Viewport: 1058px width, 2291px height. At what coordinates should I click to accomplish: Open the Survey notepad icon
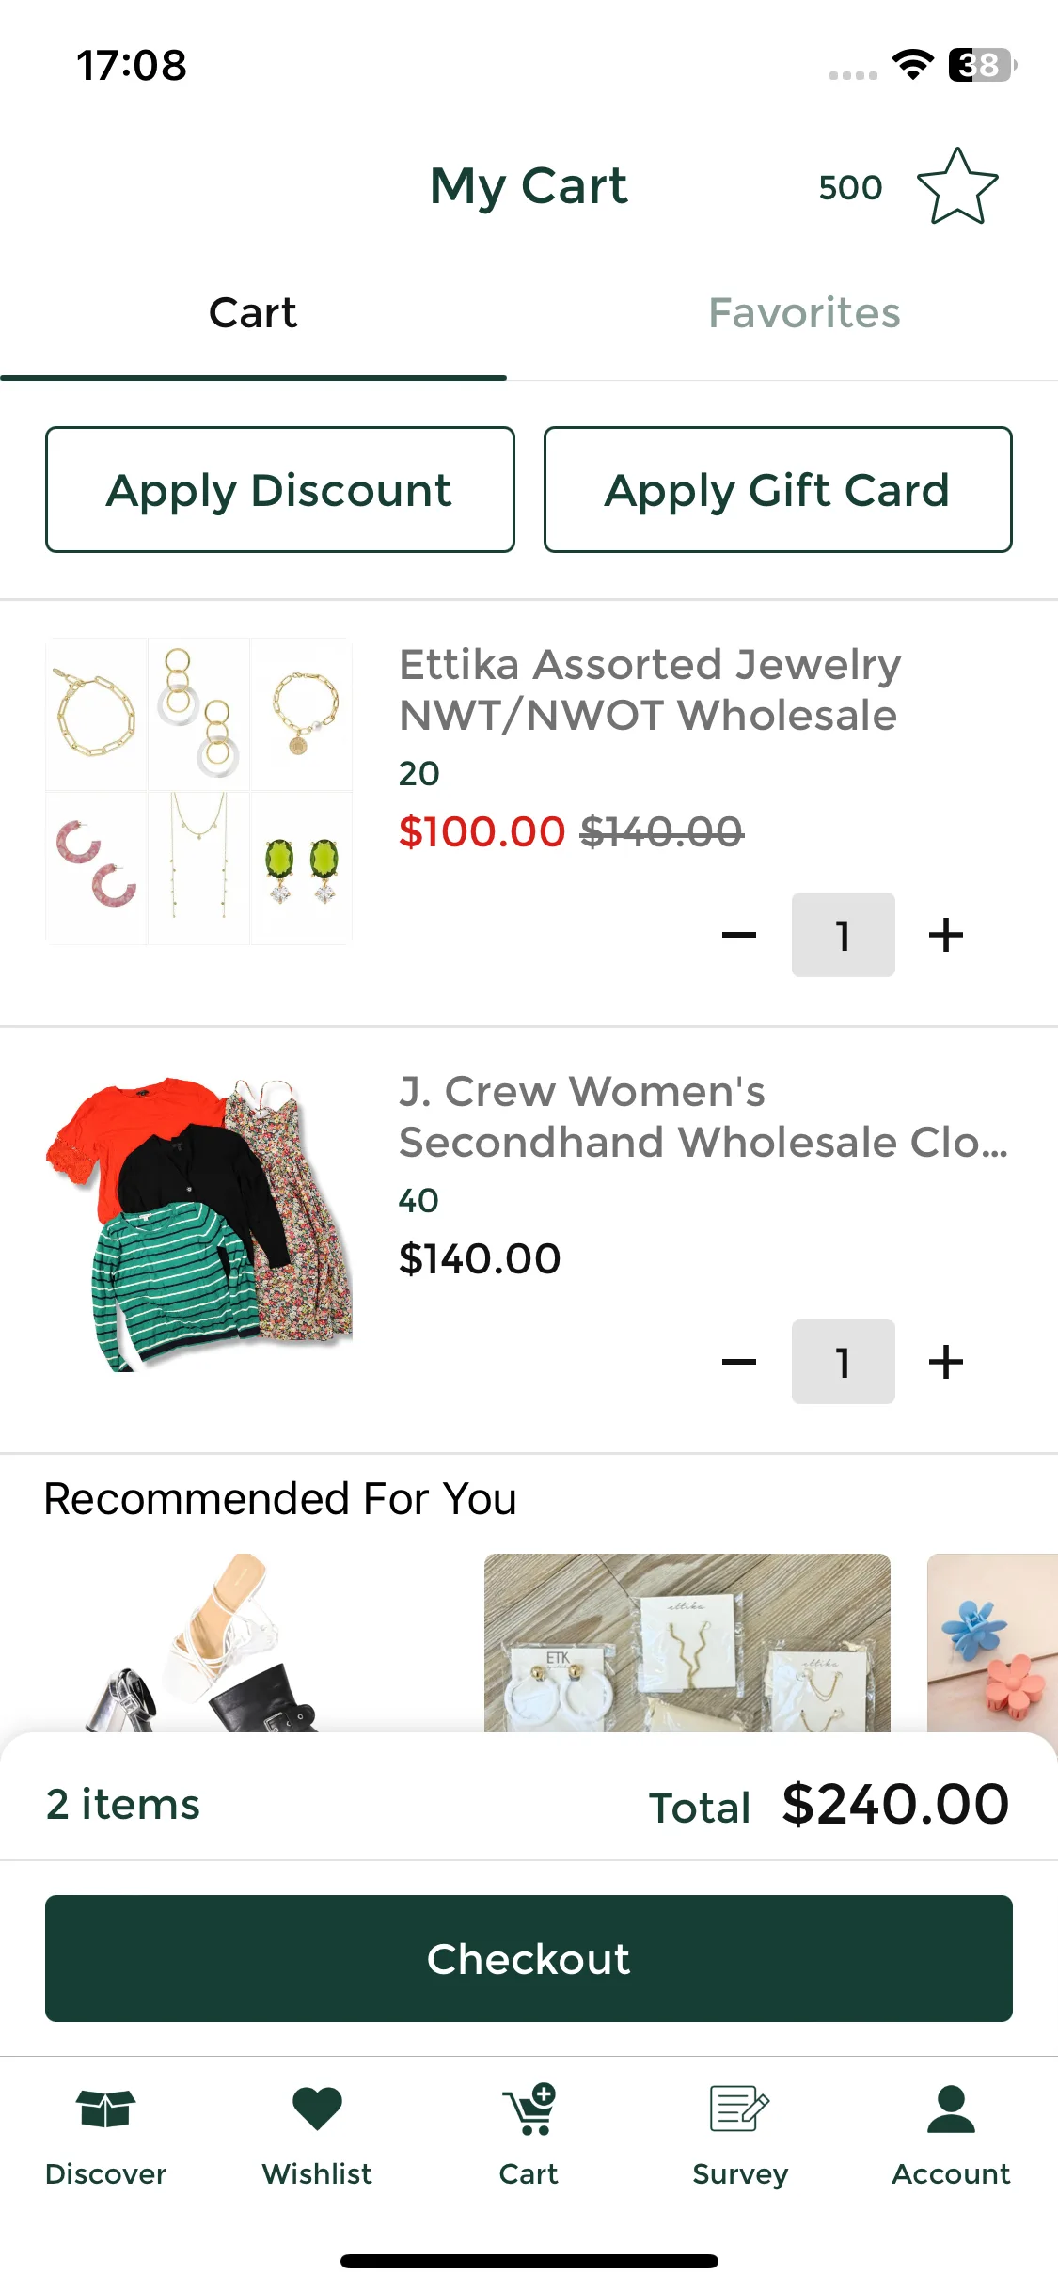pos(740,2109)
